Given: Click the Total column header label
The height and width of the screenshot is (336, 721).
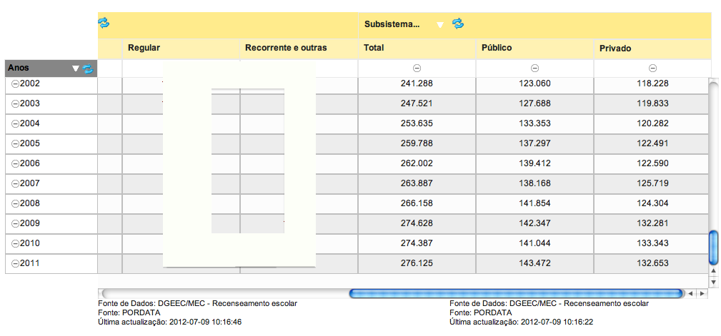Looking at the screenshot, I should tap(374, 48).
